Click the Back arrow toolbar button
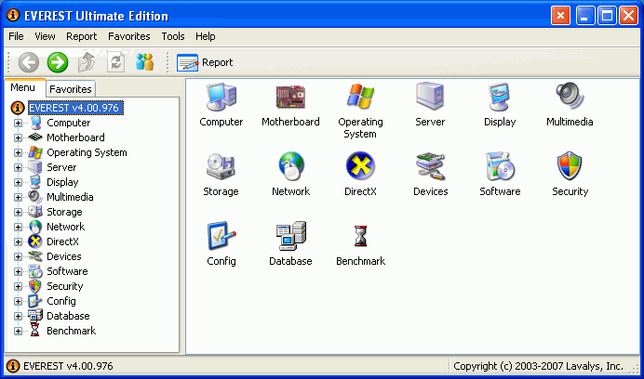This screenshot has height=379, width=644. [x=28, y=62]
